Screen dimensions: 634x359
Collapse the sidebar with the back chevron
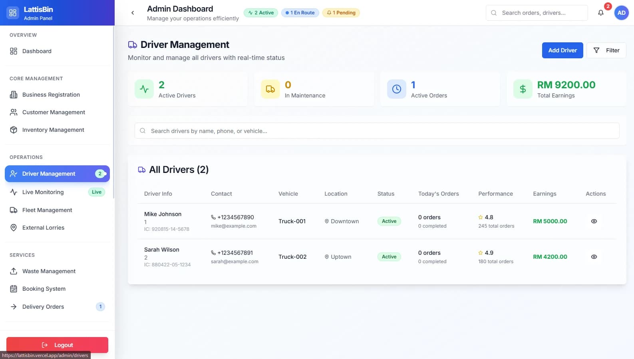click(133, 13)
